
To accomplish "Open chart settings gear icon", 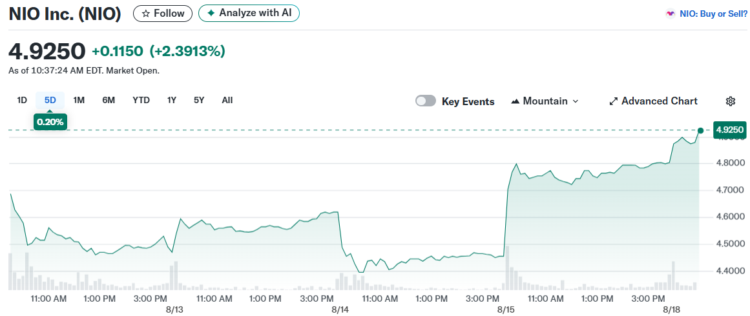I will 731,101.
